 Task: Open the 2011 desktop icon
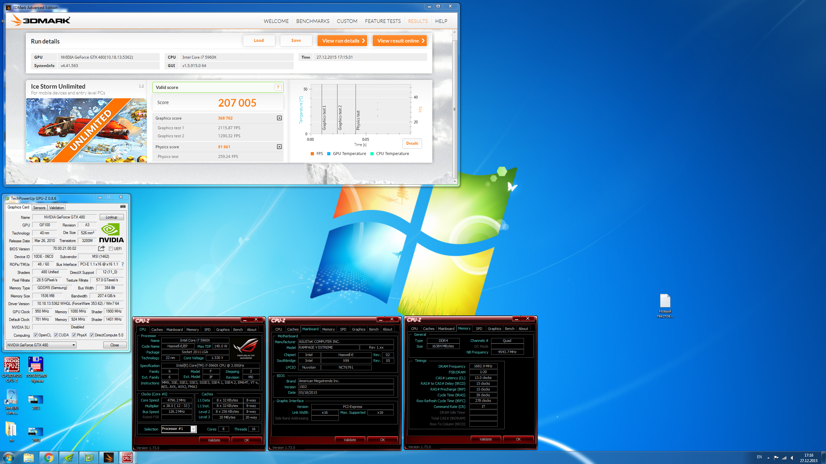[x=36, y=402]
